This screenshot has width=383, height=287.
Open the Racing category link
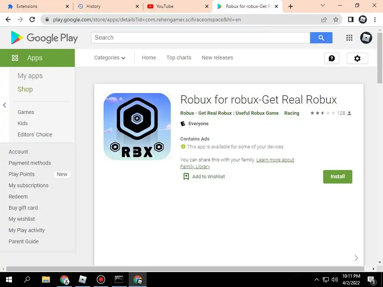click(292, 113)
